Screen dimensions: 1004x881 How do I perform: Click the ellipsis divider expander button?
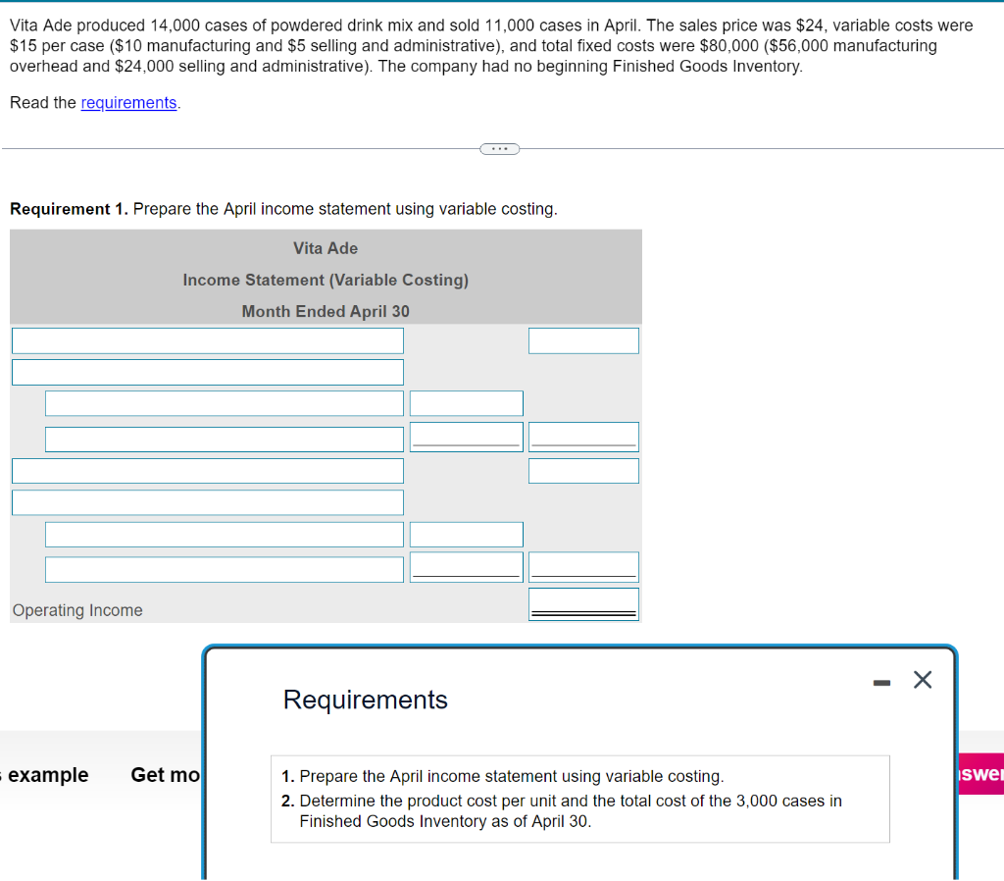(x=499, y=149)
